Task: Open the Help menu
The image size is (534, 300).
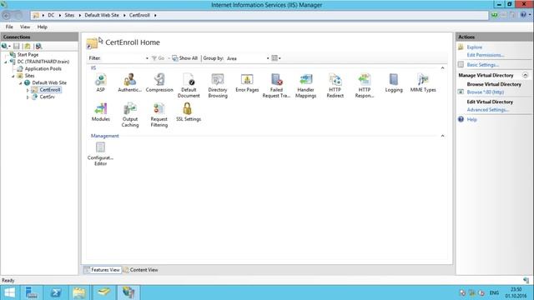Action: point(43,27)
